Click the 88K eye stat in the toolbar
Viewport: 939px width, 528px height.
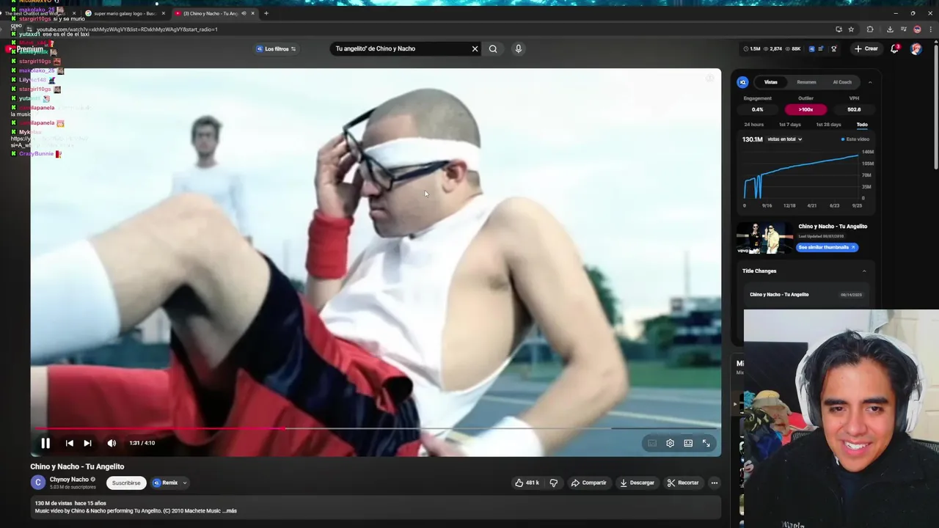pyautogui.click(x=792, y=49)
